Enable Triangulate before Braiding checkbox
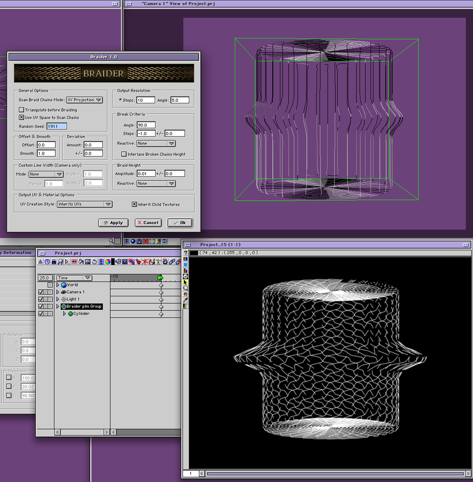The image size is (473, 482). pyautogui.click(x=21, y=110)
